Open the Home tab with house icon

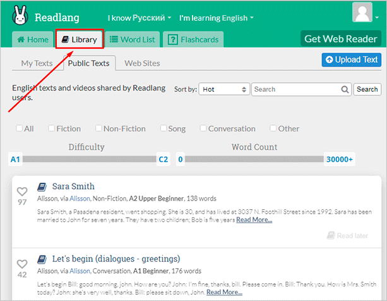tap(33, 40)
